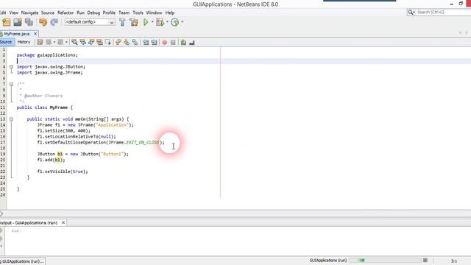Open the Help menu
This screenshot has height=265, width=471.
click(x=170, y=13)
